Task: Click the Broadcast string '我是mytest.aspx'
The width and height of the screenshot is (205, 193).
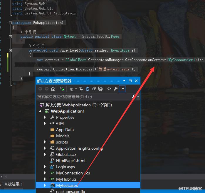Action: pos(114,69)
